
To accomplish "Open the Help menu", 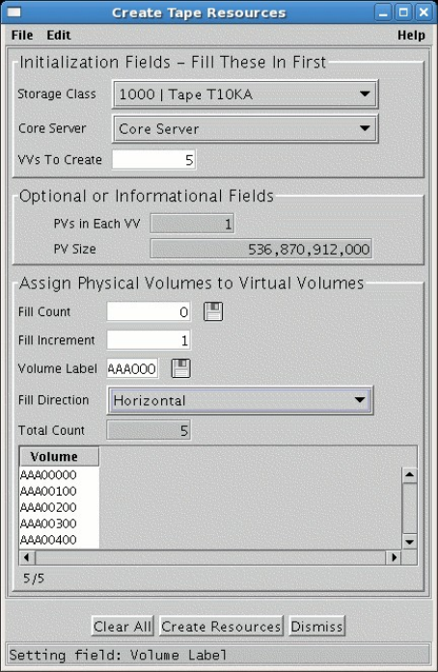I will coord(411,35).
